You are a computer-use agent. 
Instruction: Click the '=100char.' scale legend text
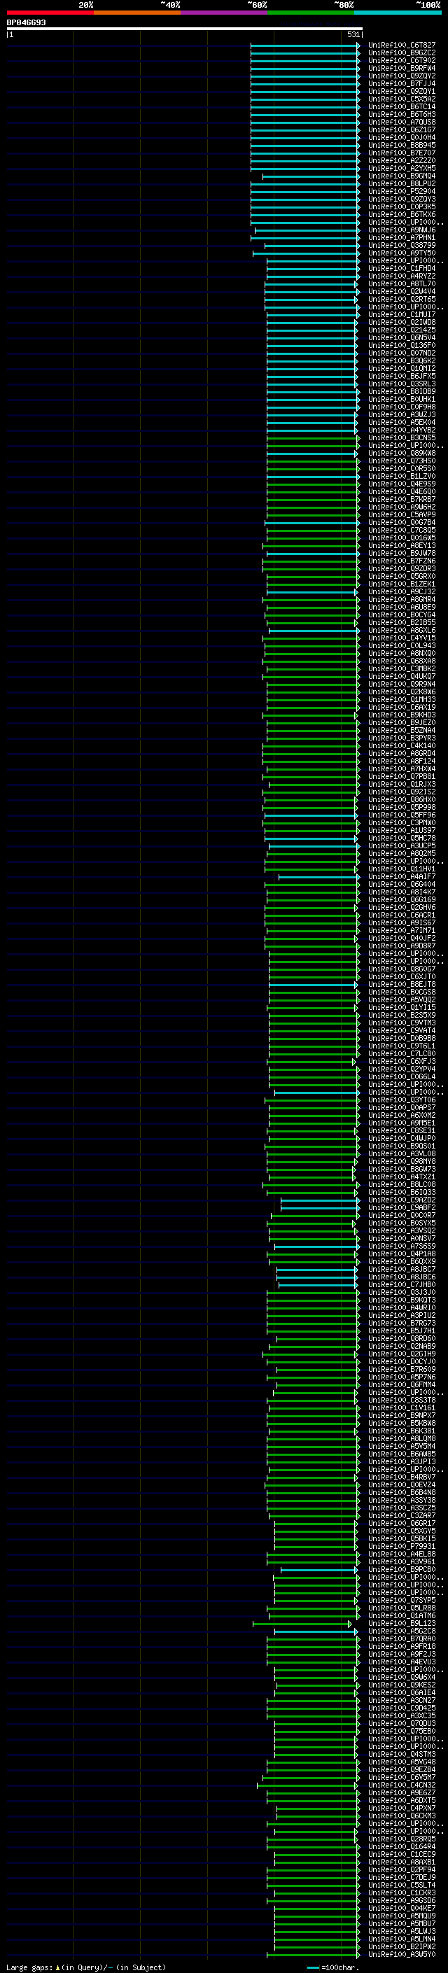(339, 1967)
